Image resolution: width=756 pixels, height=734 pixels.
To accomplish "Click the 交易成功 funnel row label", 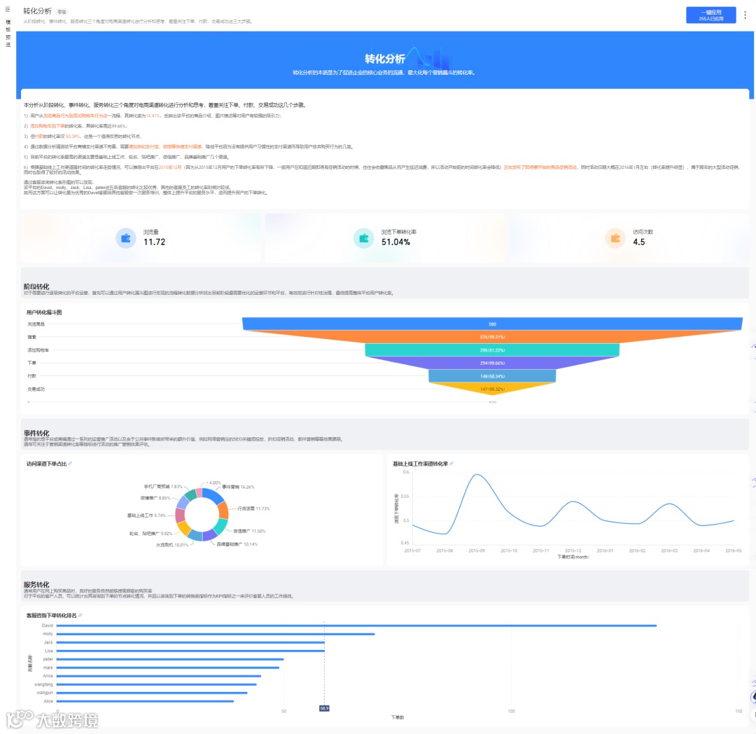I will click(x=36, y=389).
